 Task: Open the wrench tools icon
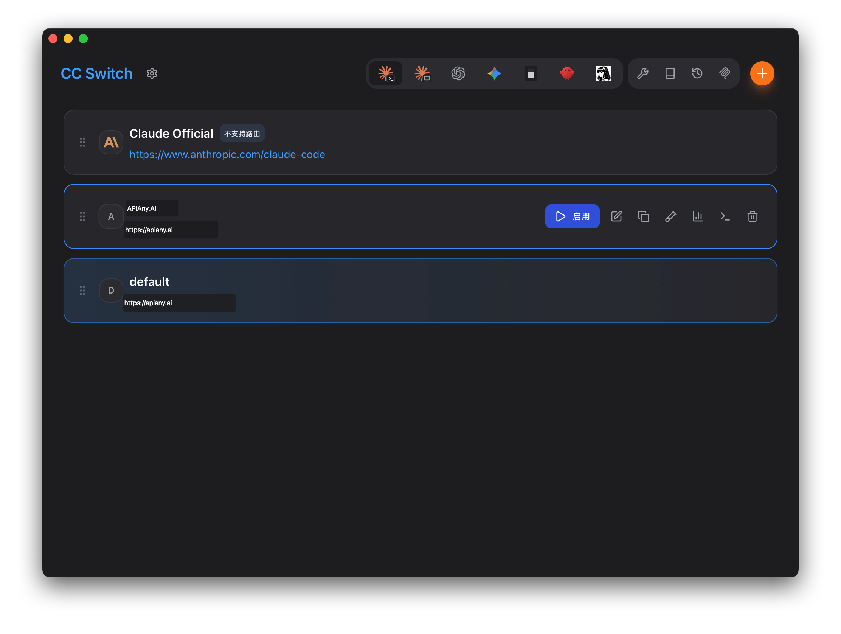[x=642, y=73]
